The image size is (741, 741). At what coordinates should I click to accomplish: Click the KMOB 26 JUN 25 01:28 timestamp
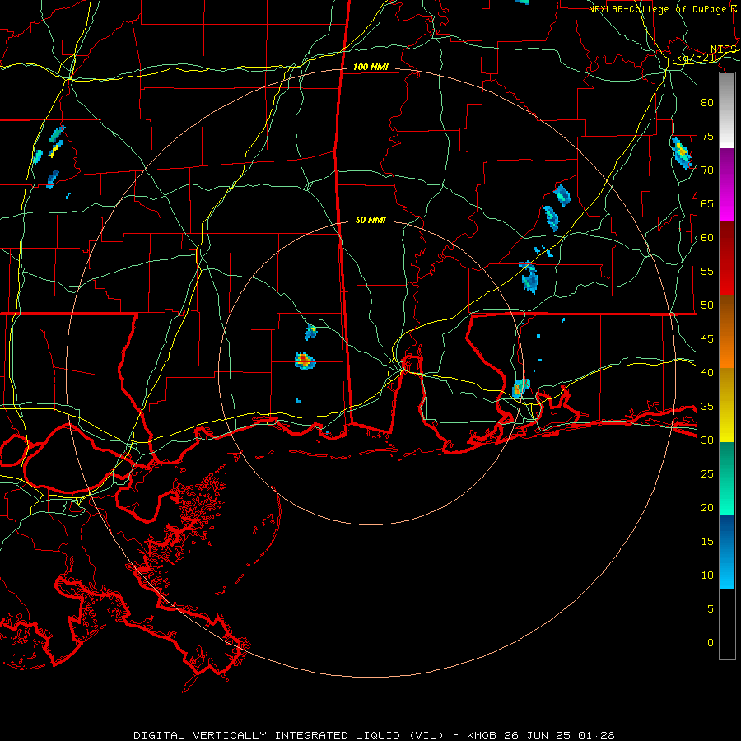541,735
